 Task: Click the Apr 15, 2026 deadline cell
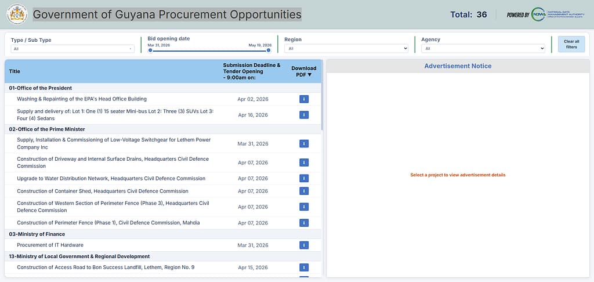click(x=253, y=267)
